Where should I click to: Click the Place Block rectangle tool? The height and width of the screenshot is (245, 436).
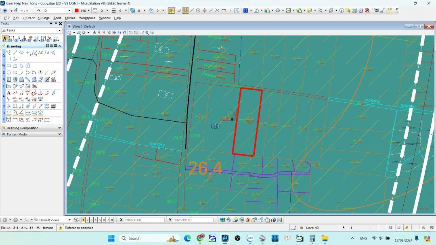(x=9, y=66)
